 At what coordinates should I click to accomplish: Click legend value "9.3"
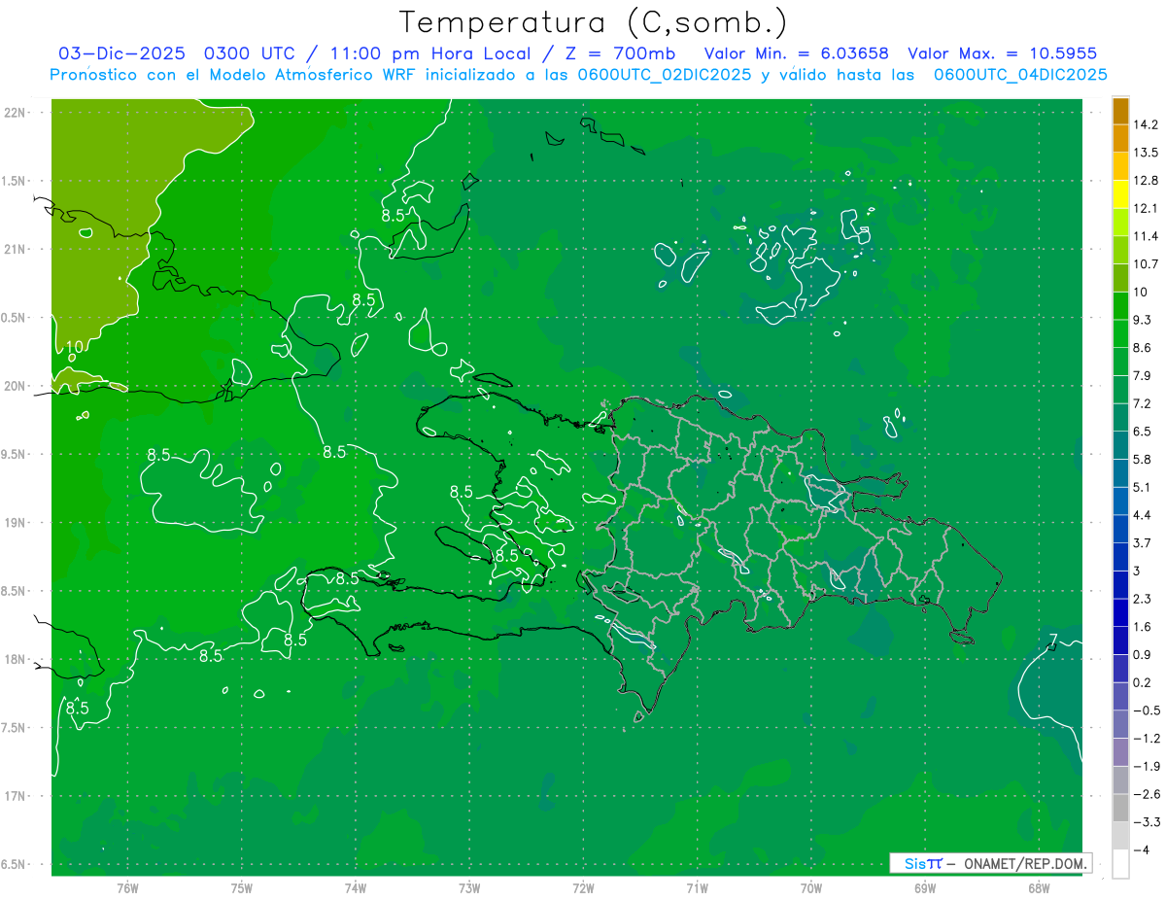[x=1143, y=320]
